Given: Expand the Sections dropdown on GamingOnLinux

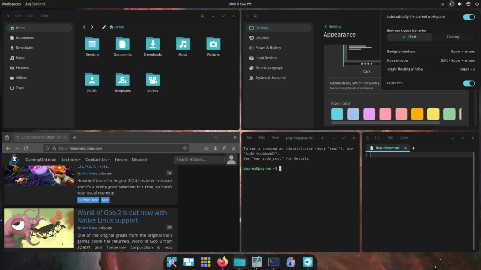Looking at the screenshot, I should 70,159.
